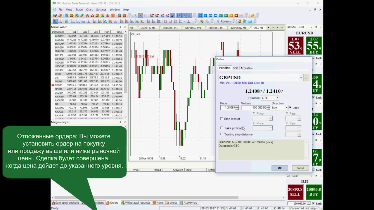This screenshot has height=210, width=374.
Task: Open the DJI - Deal panel dropdown arrow
Action: [312, 176]
